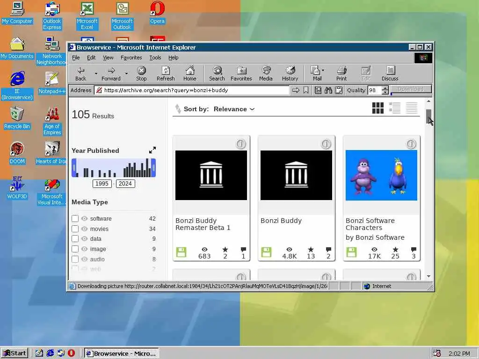Click the Discuss toolbar button
479x359 pixels.
click(390, 74)
